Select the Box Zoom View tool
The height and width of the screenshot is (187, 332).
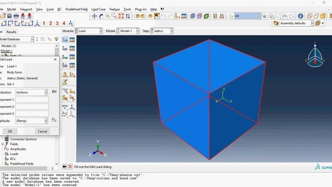coord(114,16)
